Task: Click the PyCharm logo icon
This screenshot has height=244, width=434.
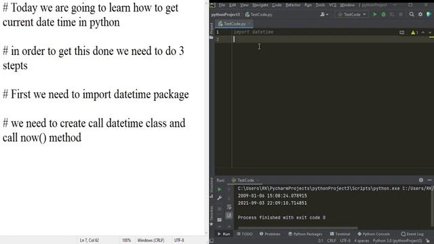Action: (x=212, y=5)
